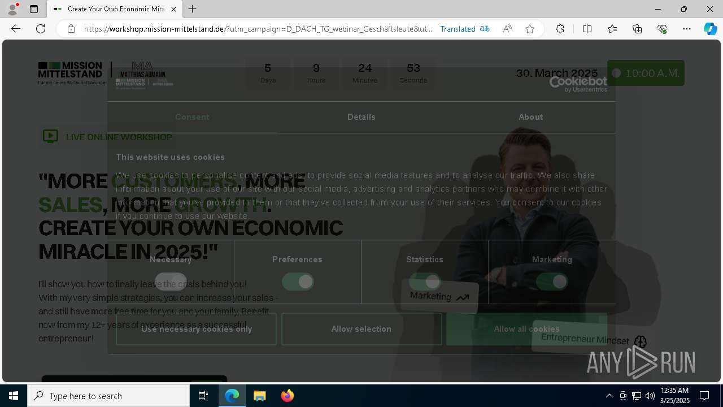Click the 10:00 A.M. button
The width and height of the screenshot is (723, 407).
(x=646, y=73)
